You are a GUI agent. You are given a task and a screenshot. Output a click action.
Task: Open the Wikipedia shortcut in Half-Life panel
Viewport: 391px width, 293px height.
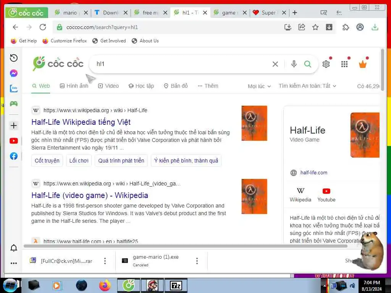tap(301, 195)
